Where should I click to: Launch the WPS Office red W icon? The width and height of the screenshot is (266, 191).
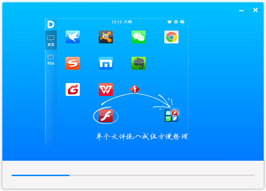(105, 89)
